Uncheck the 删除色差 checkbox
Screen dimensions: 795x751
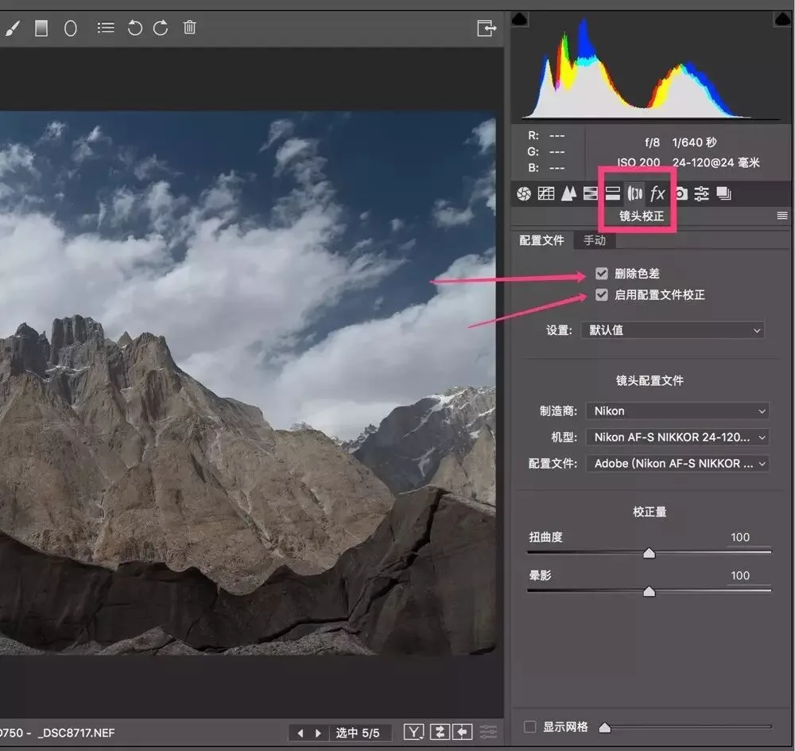(x=601, y=274)
